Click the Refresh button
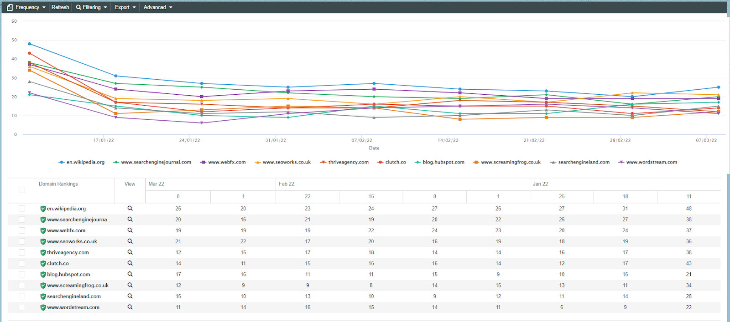This screenshot has width=730, height=322. (x=60, y=7)
